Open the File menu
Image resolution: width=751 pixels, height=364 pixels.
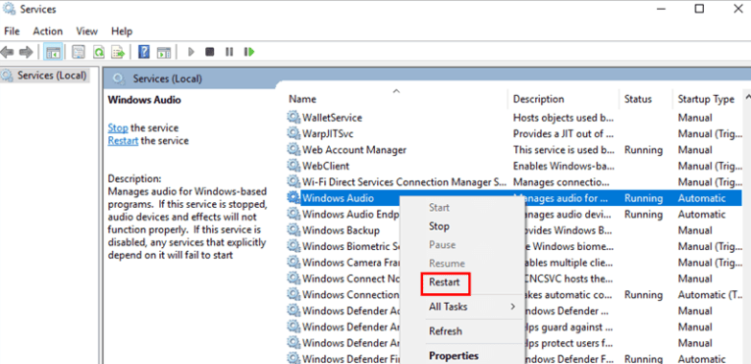point(12,31)
